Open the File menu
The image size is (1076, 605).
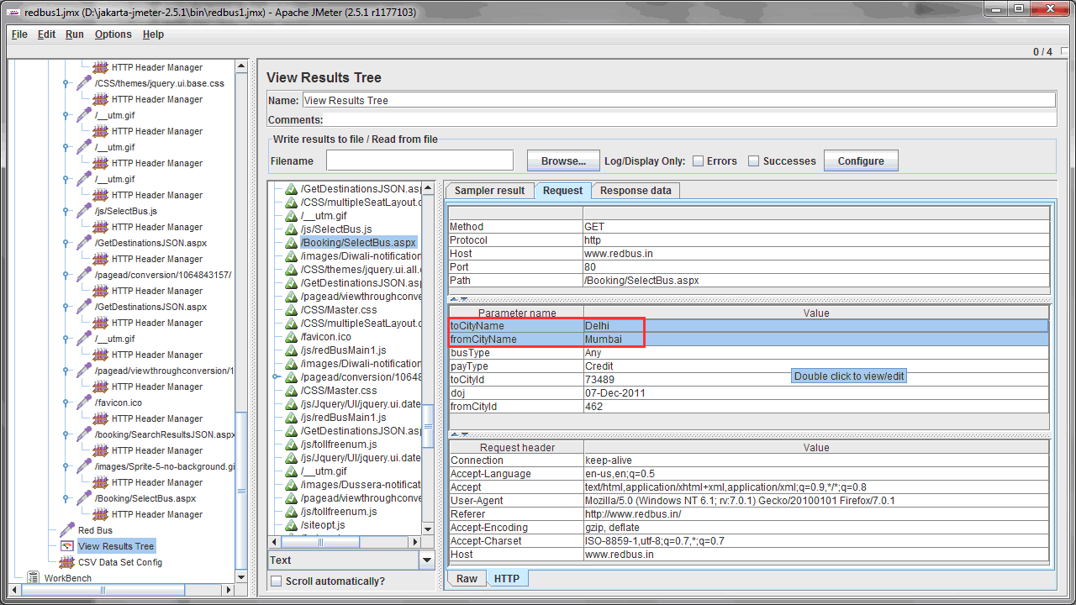tap(19, 34)
